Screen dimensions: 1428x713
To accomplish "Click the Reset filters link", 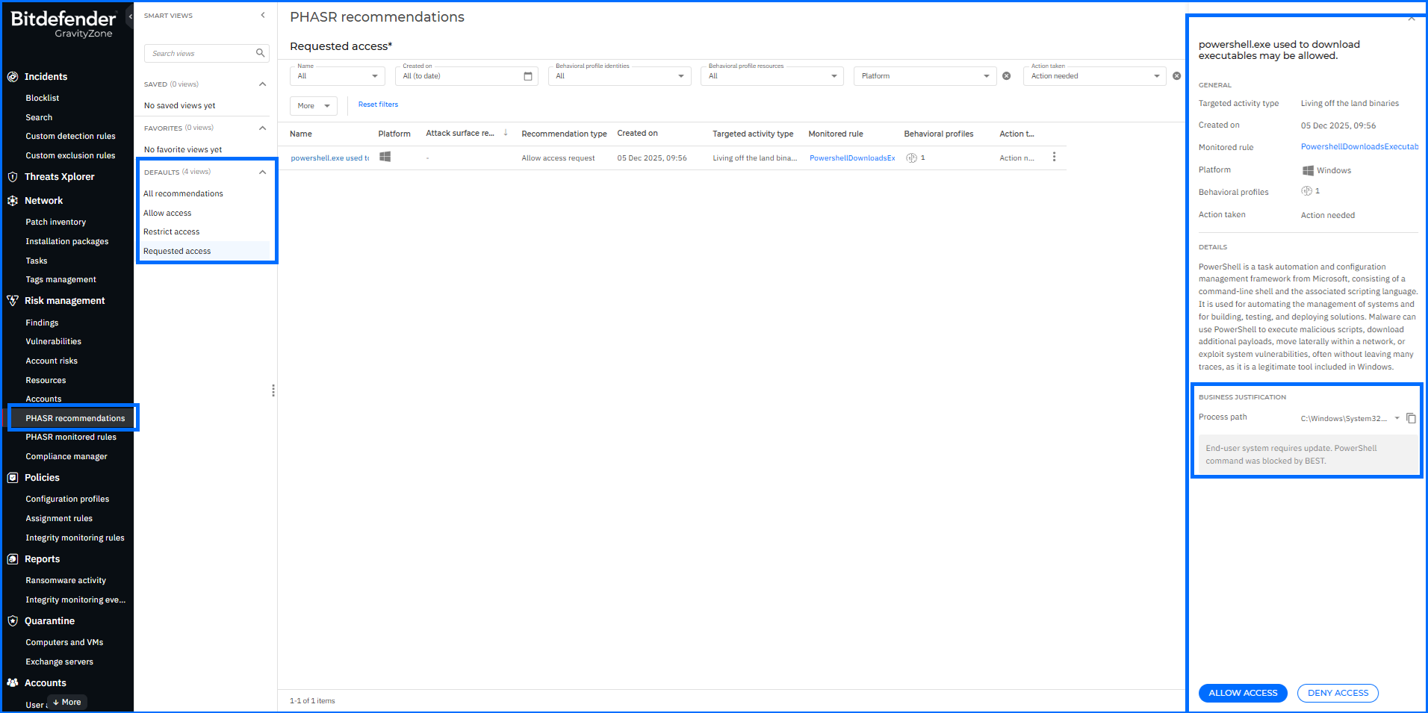I will 378,105.
